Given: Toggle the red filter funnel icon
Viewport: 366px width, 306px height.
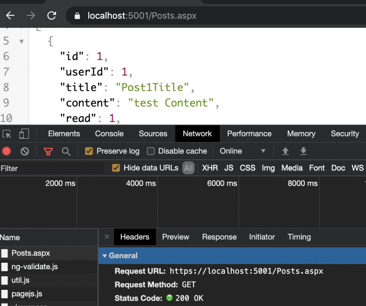Looking at the screenshot, I should [48, 151].
